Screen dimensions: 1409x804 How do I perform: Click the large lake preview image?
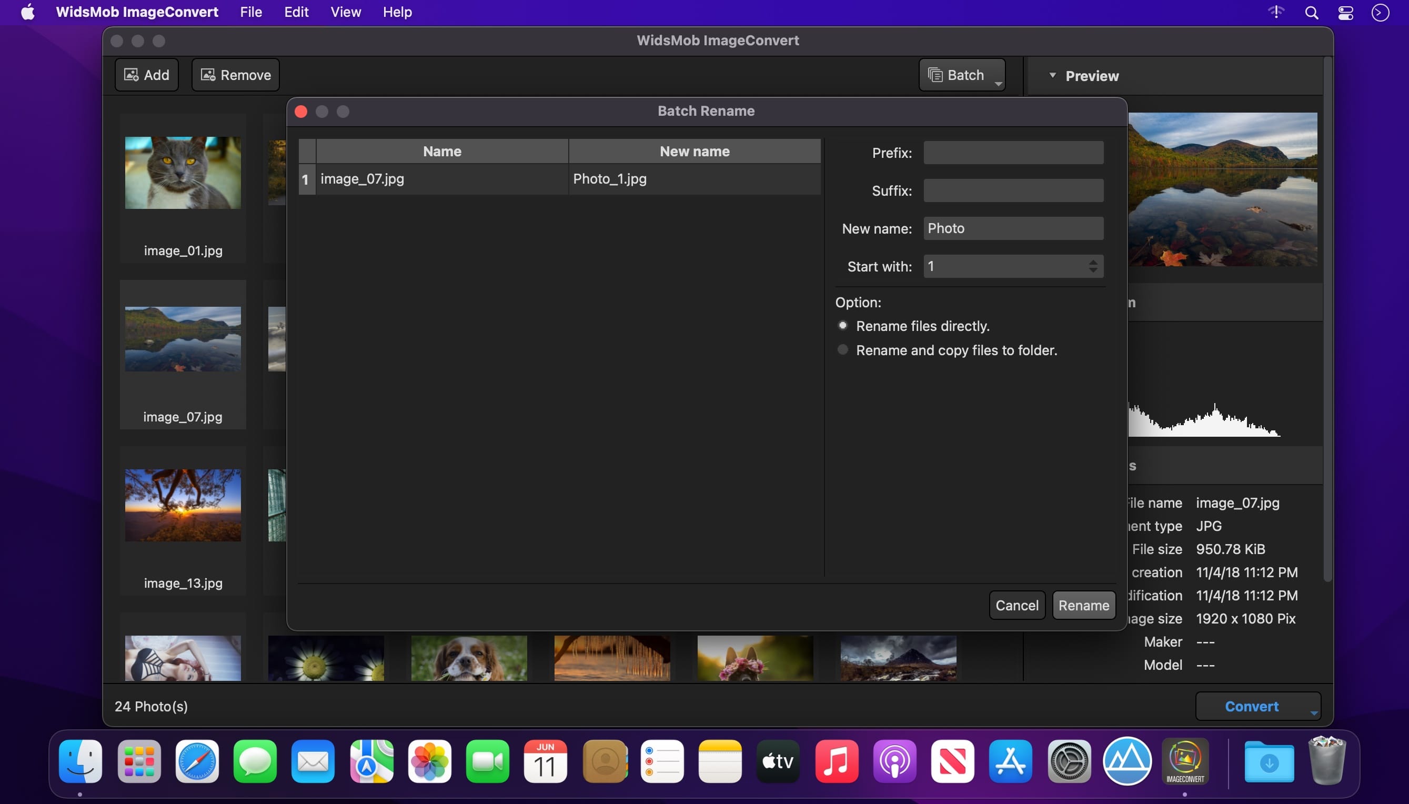pos(1222,189)
